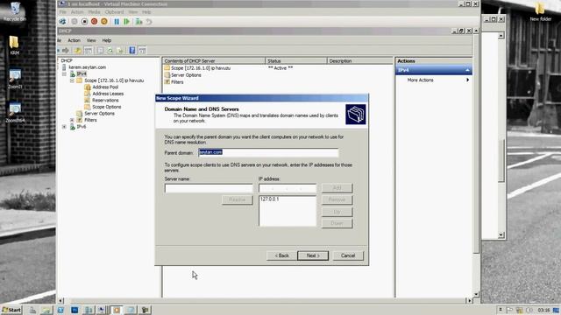The image size is (561, 315).
Task: Click the Revert icon in VM toolbar
Action: tap(148, 21)
